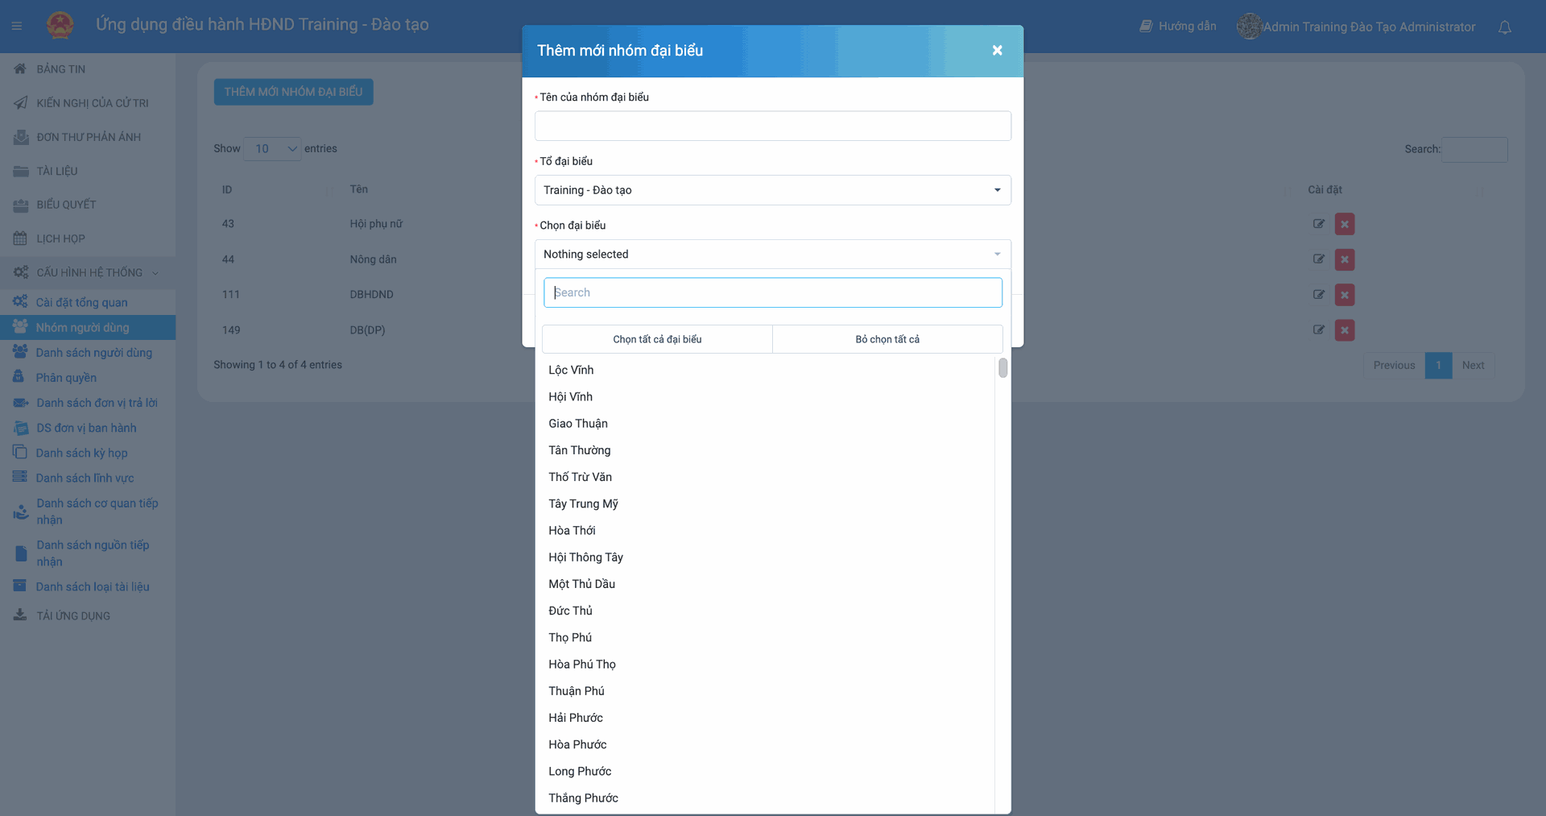Click Bỏ chọn tất cả button
Viewport: 1546px width, 816px height.
pyautogui.click(x=887, y=339)
